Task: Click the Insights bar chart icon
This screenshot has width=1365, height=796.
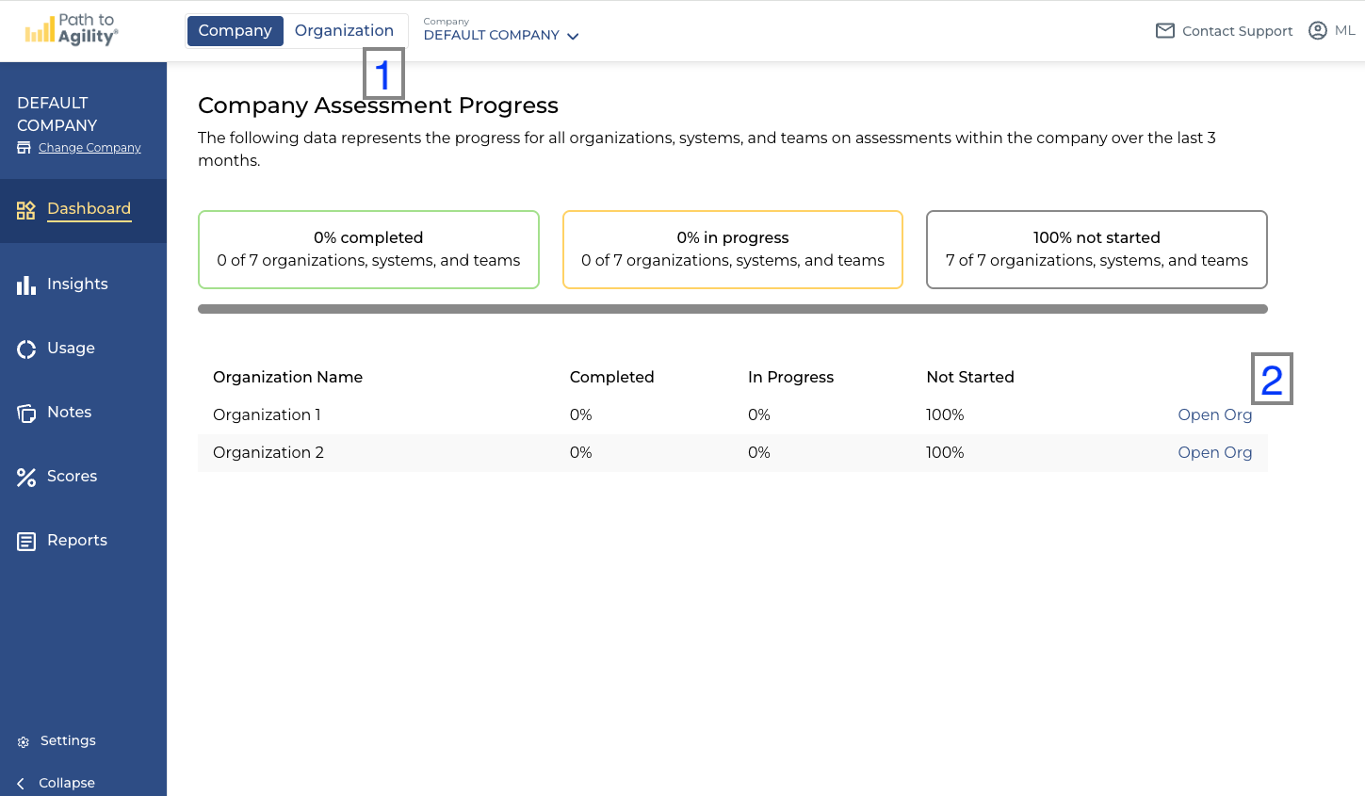Action: (26, 284)
